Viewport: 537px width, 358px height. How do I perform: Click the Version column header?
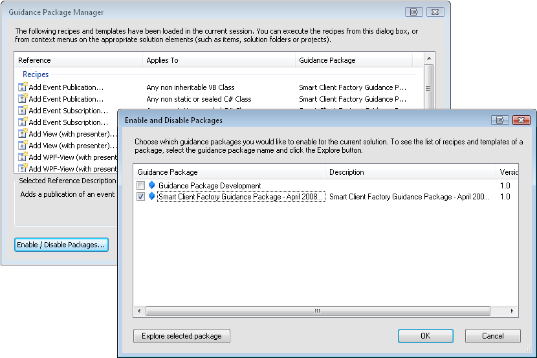[507, 172]
